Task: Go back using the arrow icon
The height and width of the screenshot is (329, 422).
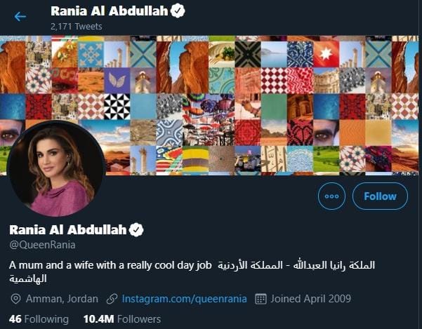Action: click(20, 17)
